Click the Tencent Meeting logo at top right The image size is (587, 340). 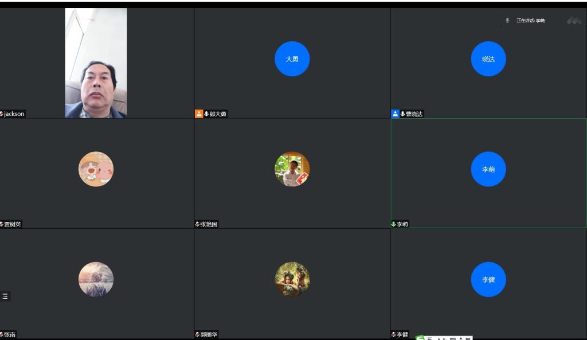point(574,21)
